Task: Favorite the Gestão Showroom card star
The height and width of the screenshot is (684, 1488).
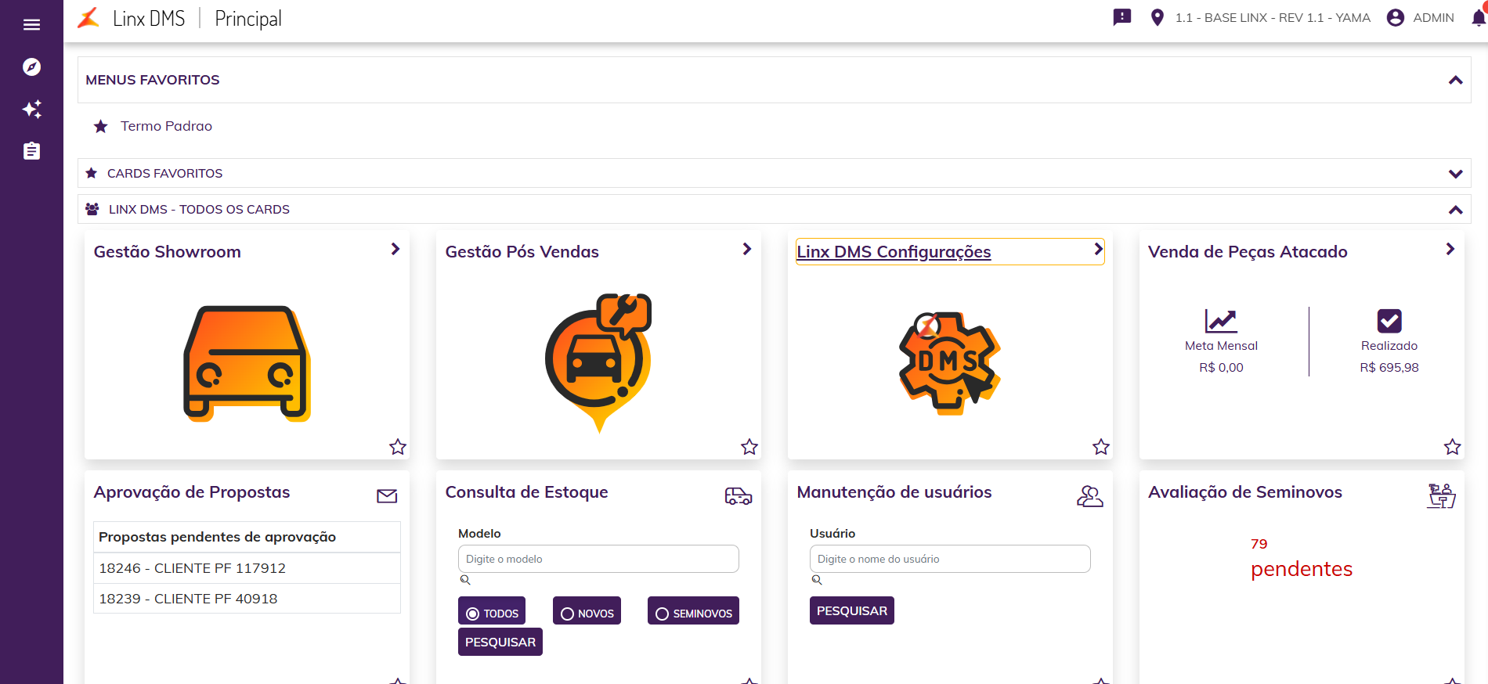Action: coord(398,447)
